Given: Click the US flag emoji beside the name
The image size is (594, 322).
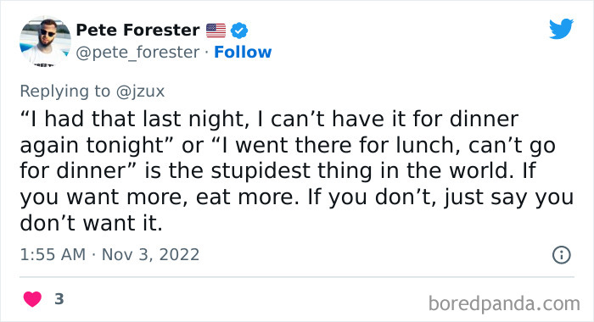Looking at the screenshot, I should click(x=216, y=31).
